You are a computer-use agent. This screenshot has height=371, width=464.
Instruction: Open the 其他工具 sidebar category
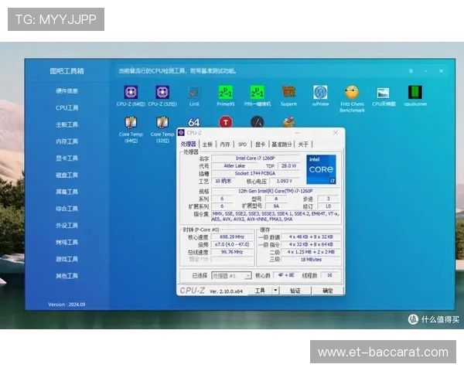click(x=67, y=277)
